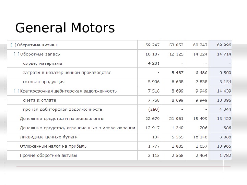
Task: Select cell value 7 838
Action: point(201,82)
